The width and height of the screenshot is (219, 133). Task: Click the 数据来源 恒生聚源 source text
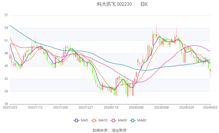tap(109, 130)
